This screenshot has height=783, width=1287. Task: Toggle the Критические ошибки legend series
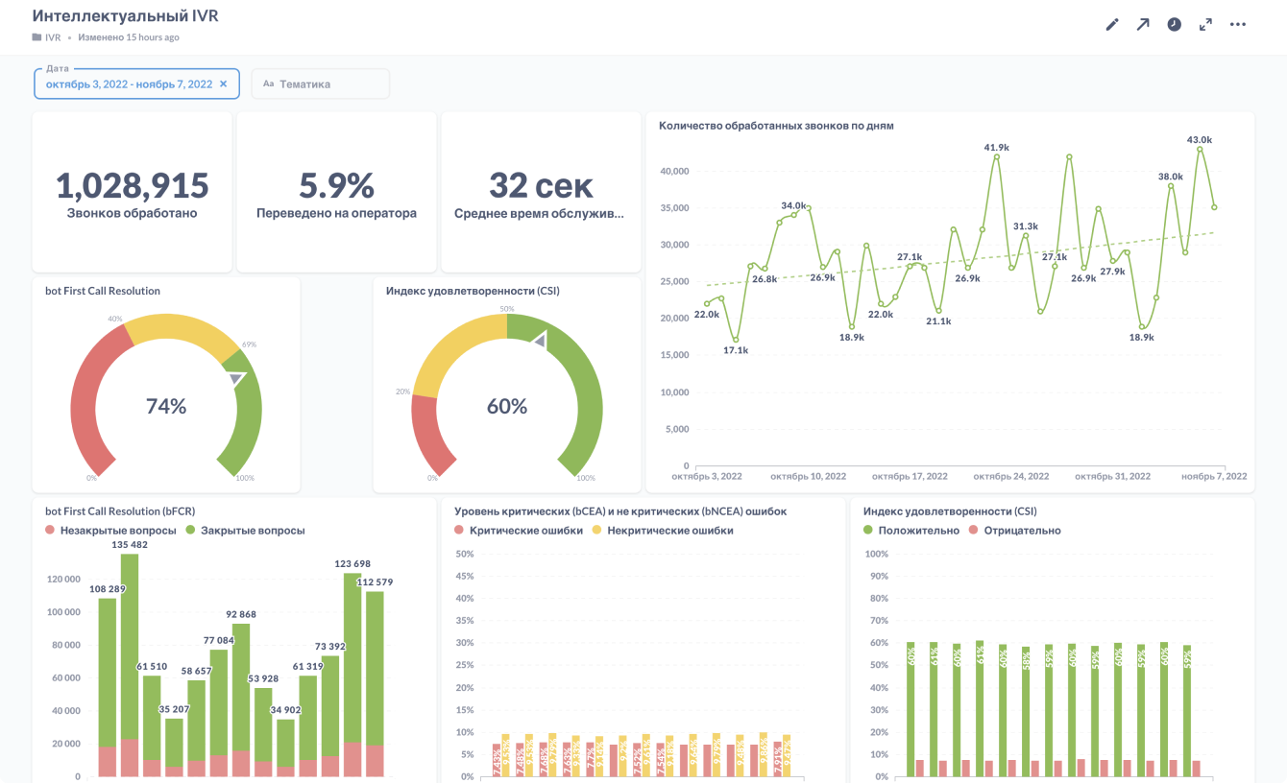click(x=519, y=530)
